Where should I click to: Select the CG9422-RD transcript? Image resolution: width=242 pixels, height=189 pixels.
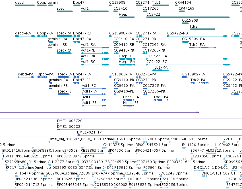point(198,36)
